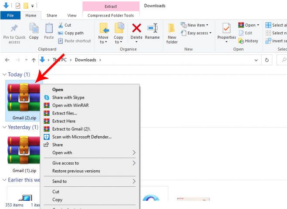Image resolution: width=287 pixels, height=209 pixels.
Task: Choose Extract files... in context menu
Action: pyautogui.click(x=90, y=113)
